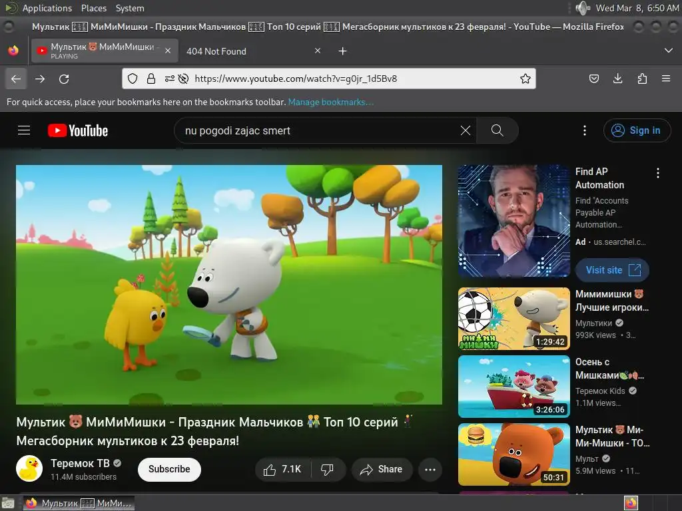Click the Find AP Automation ad title
This screenshot has height=511, width=682.
600,178
